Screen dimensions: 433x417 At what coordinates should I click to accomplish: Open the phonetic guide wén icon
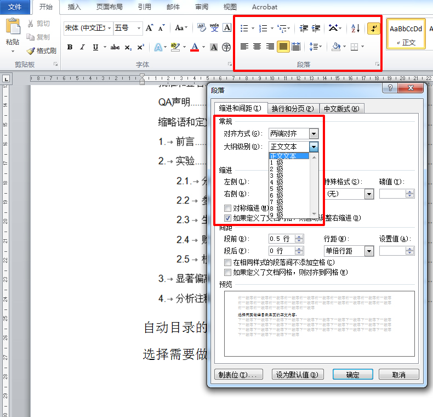[214, 27]
